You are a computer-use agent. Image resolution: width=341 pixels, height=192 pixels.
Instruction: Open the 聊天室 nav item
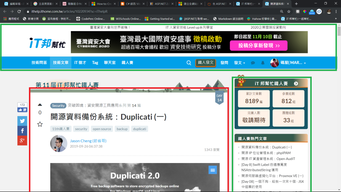110,63
